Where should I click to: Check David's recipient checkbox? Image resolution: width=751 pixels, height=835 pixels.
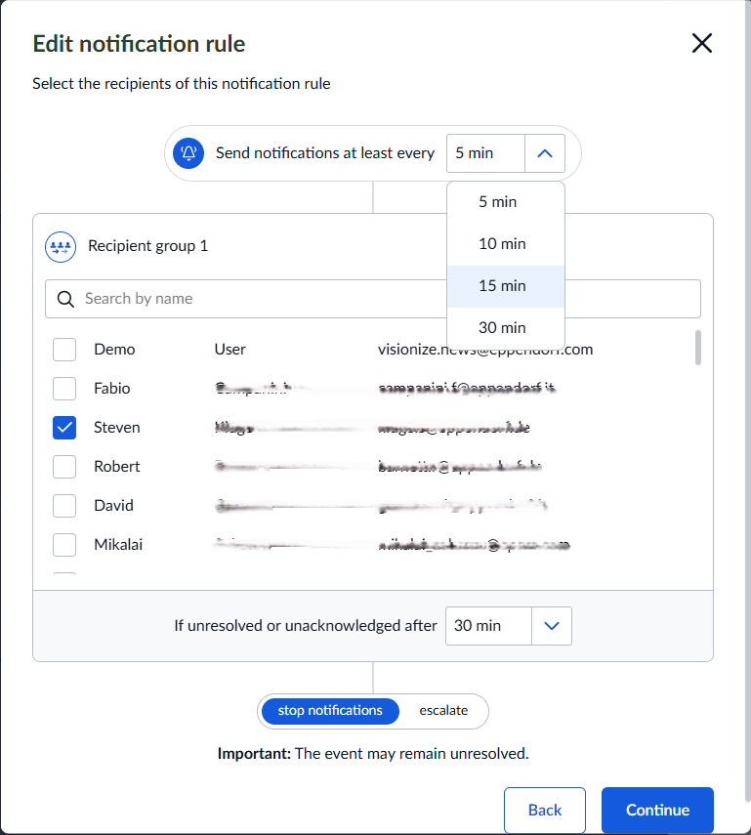pos(63,505)
